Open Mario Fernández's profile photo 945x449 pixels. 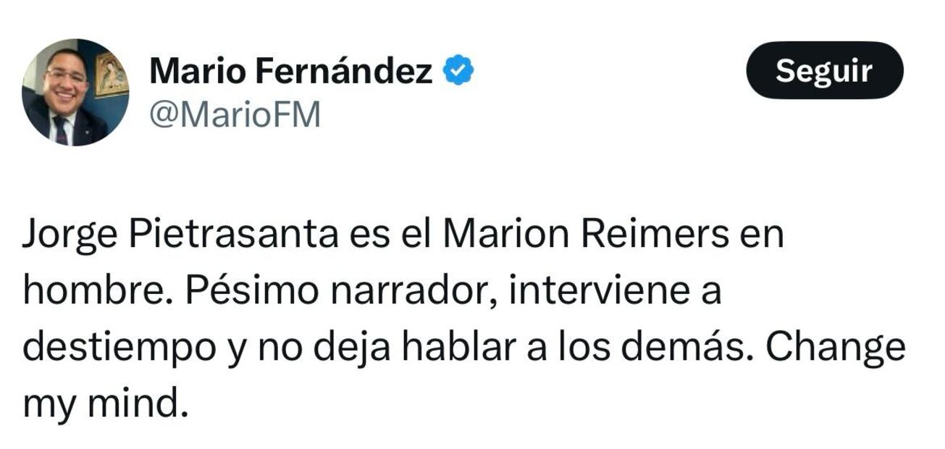click(75, 93)
